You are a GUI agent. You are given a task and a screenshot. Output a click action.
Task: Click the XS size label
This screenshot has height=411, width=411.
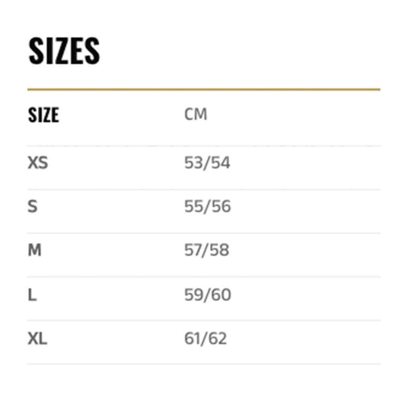pyautogui.click(x=38, y=163)
